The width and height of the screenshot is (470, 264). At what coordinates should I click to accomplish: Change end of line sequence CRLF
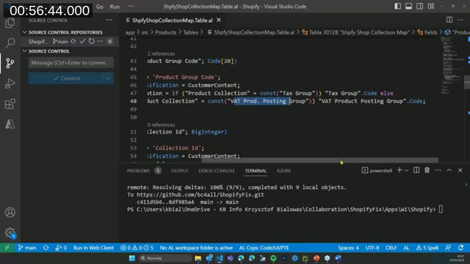pyautogui.click(x=391, y=247)
